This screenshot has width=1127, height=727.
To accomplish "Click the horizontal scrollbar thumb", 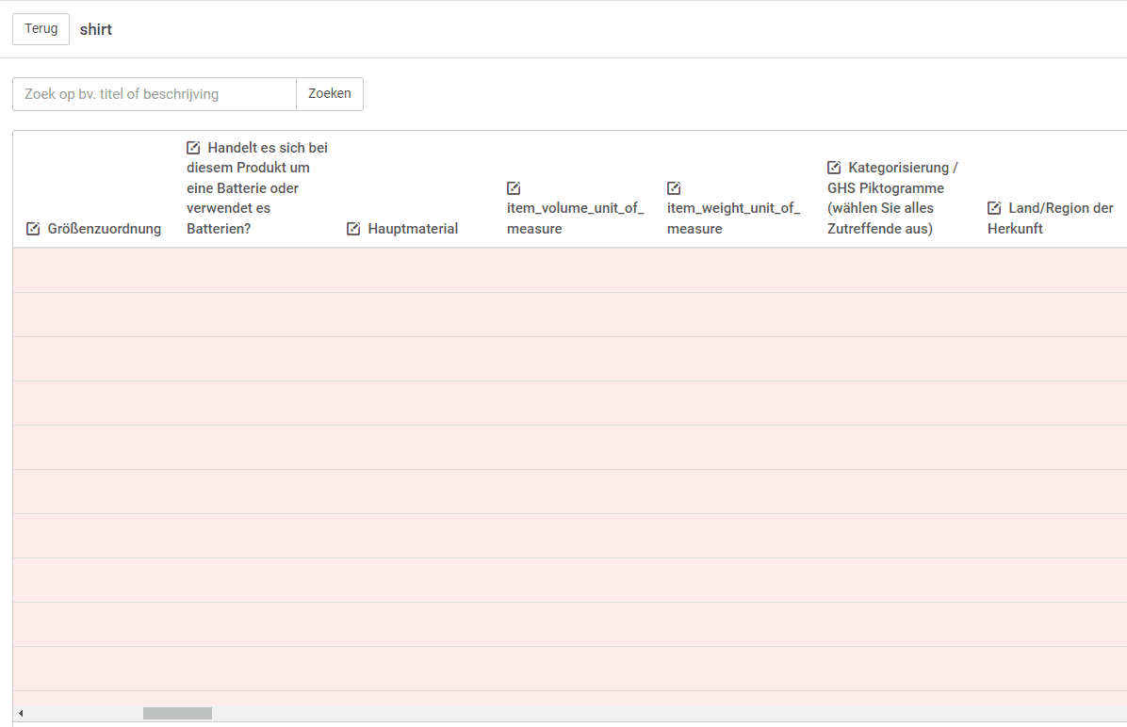I will [x=177, y=713].
